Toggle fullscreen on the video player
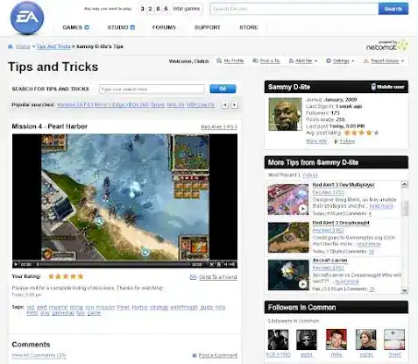 [x=211, y=264]
